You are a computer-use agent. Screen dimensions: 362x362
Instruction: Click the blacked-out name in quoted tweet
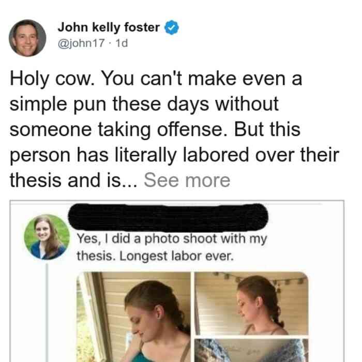coord(168,218)
